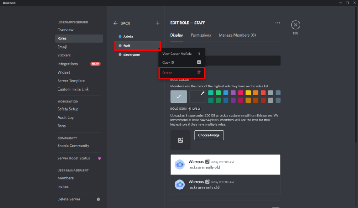Click second Wumpus avatar in dark preview
This screenshot has width=358, height=208.
pyautogui.click(x=179, y=185)
